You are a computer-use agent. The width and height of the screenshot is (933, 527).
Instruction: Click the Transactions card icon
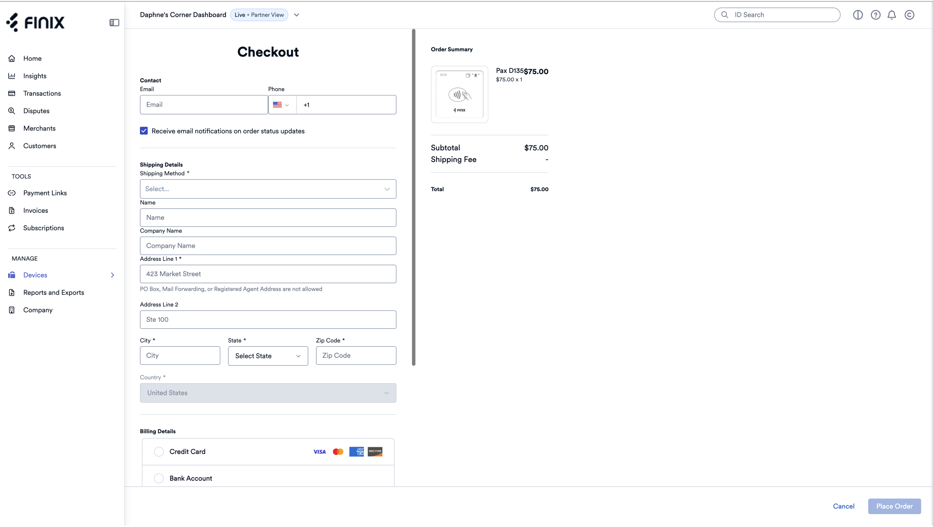12,93
